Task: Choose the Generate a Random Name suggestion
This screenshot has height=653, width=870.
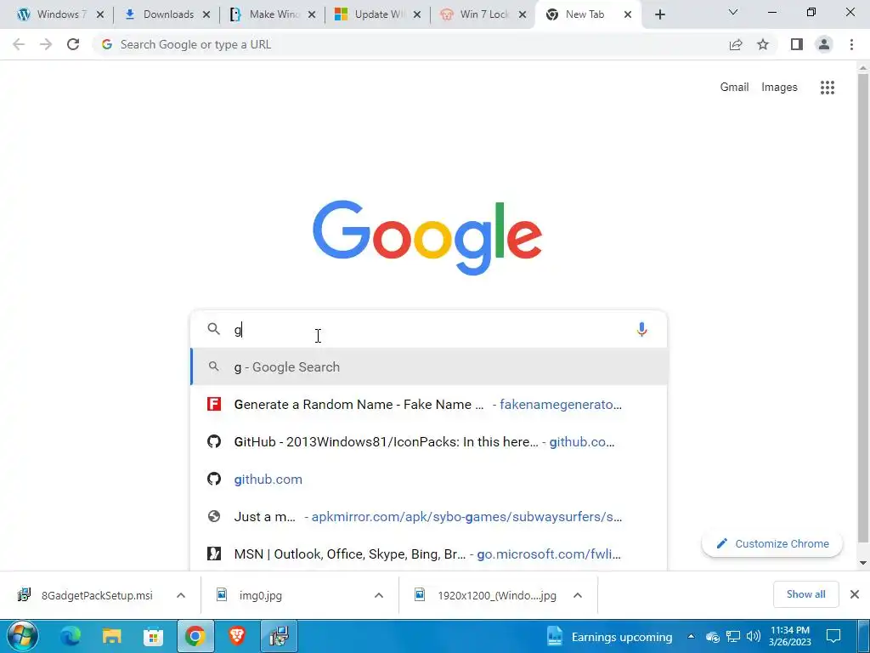Action: 428,404
